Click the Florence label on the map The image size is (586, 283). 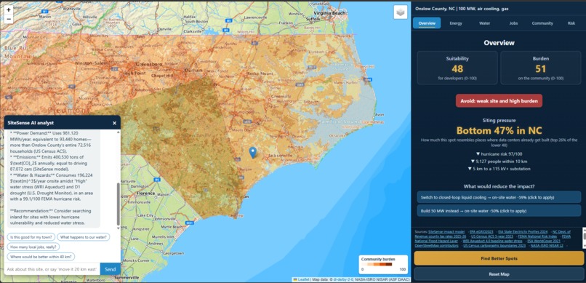[x=145, y=194]
